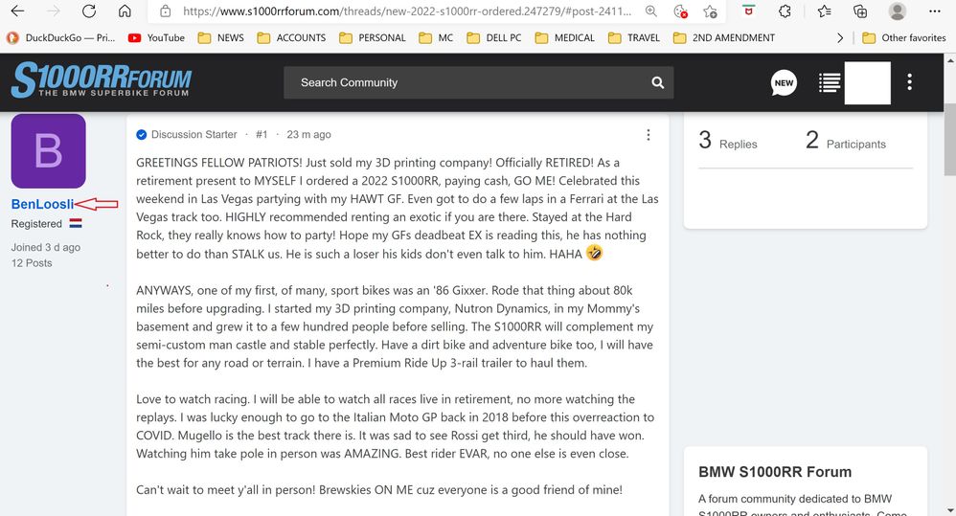Open the Favorites list icon
The image size is (956, 516).
(824, 11)
